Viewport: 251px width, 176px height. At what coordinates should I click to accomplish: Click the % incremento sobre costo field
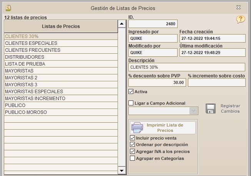point(217,82)
